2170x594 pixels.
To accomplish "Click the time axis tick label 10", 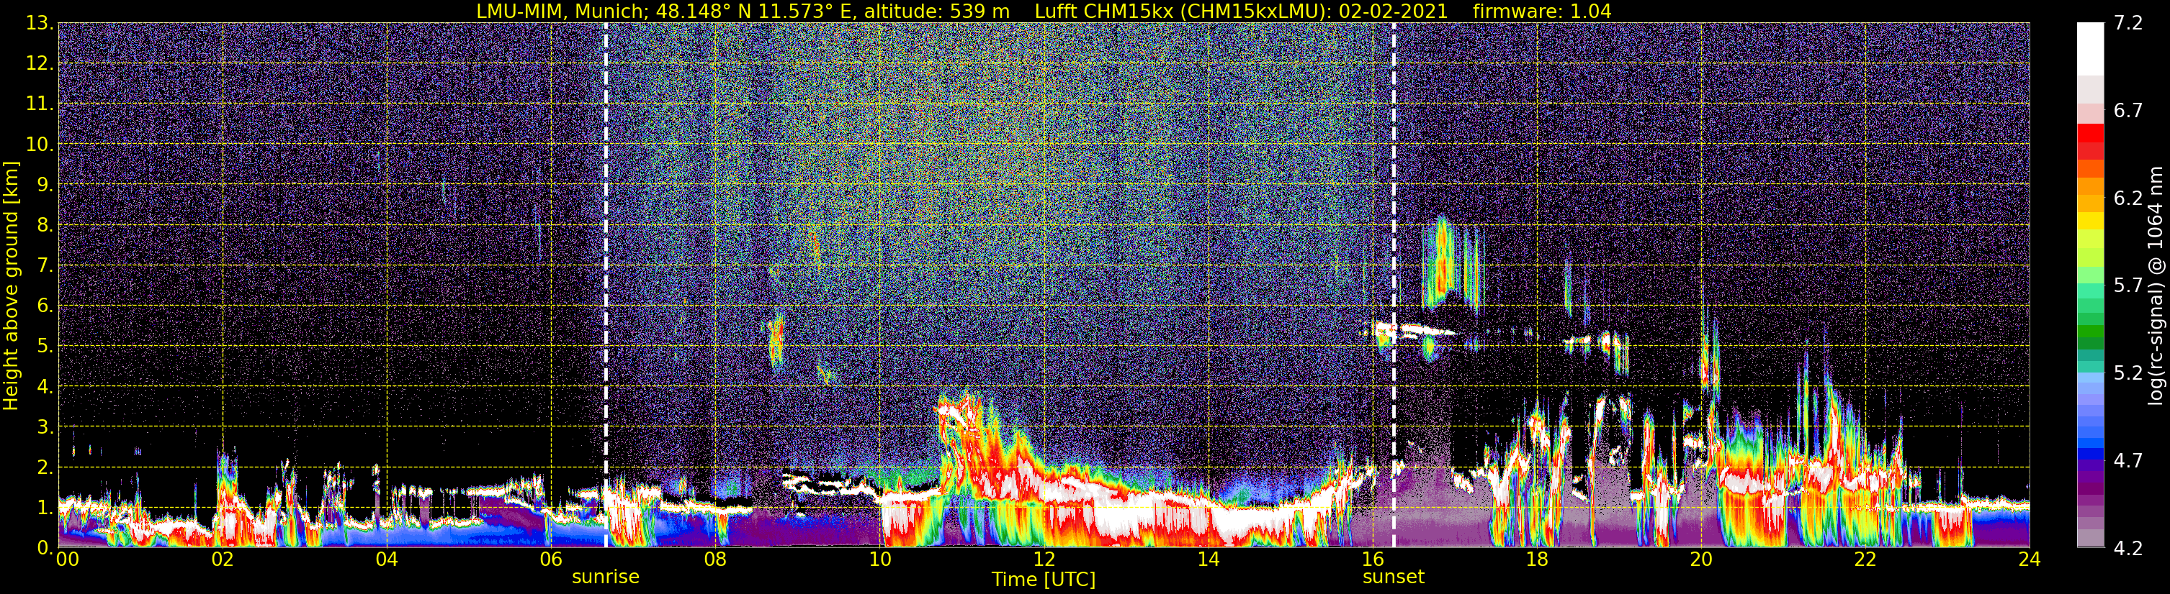I will 879,560.
